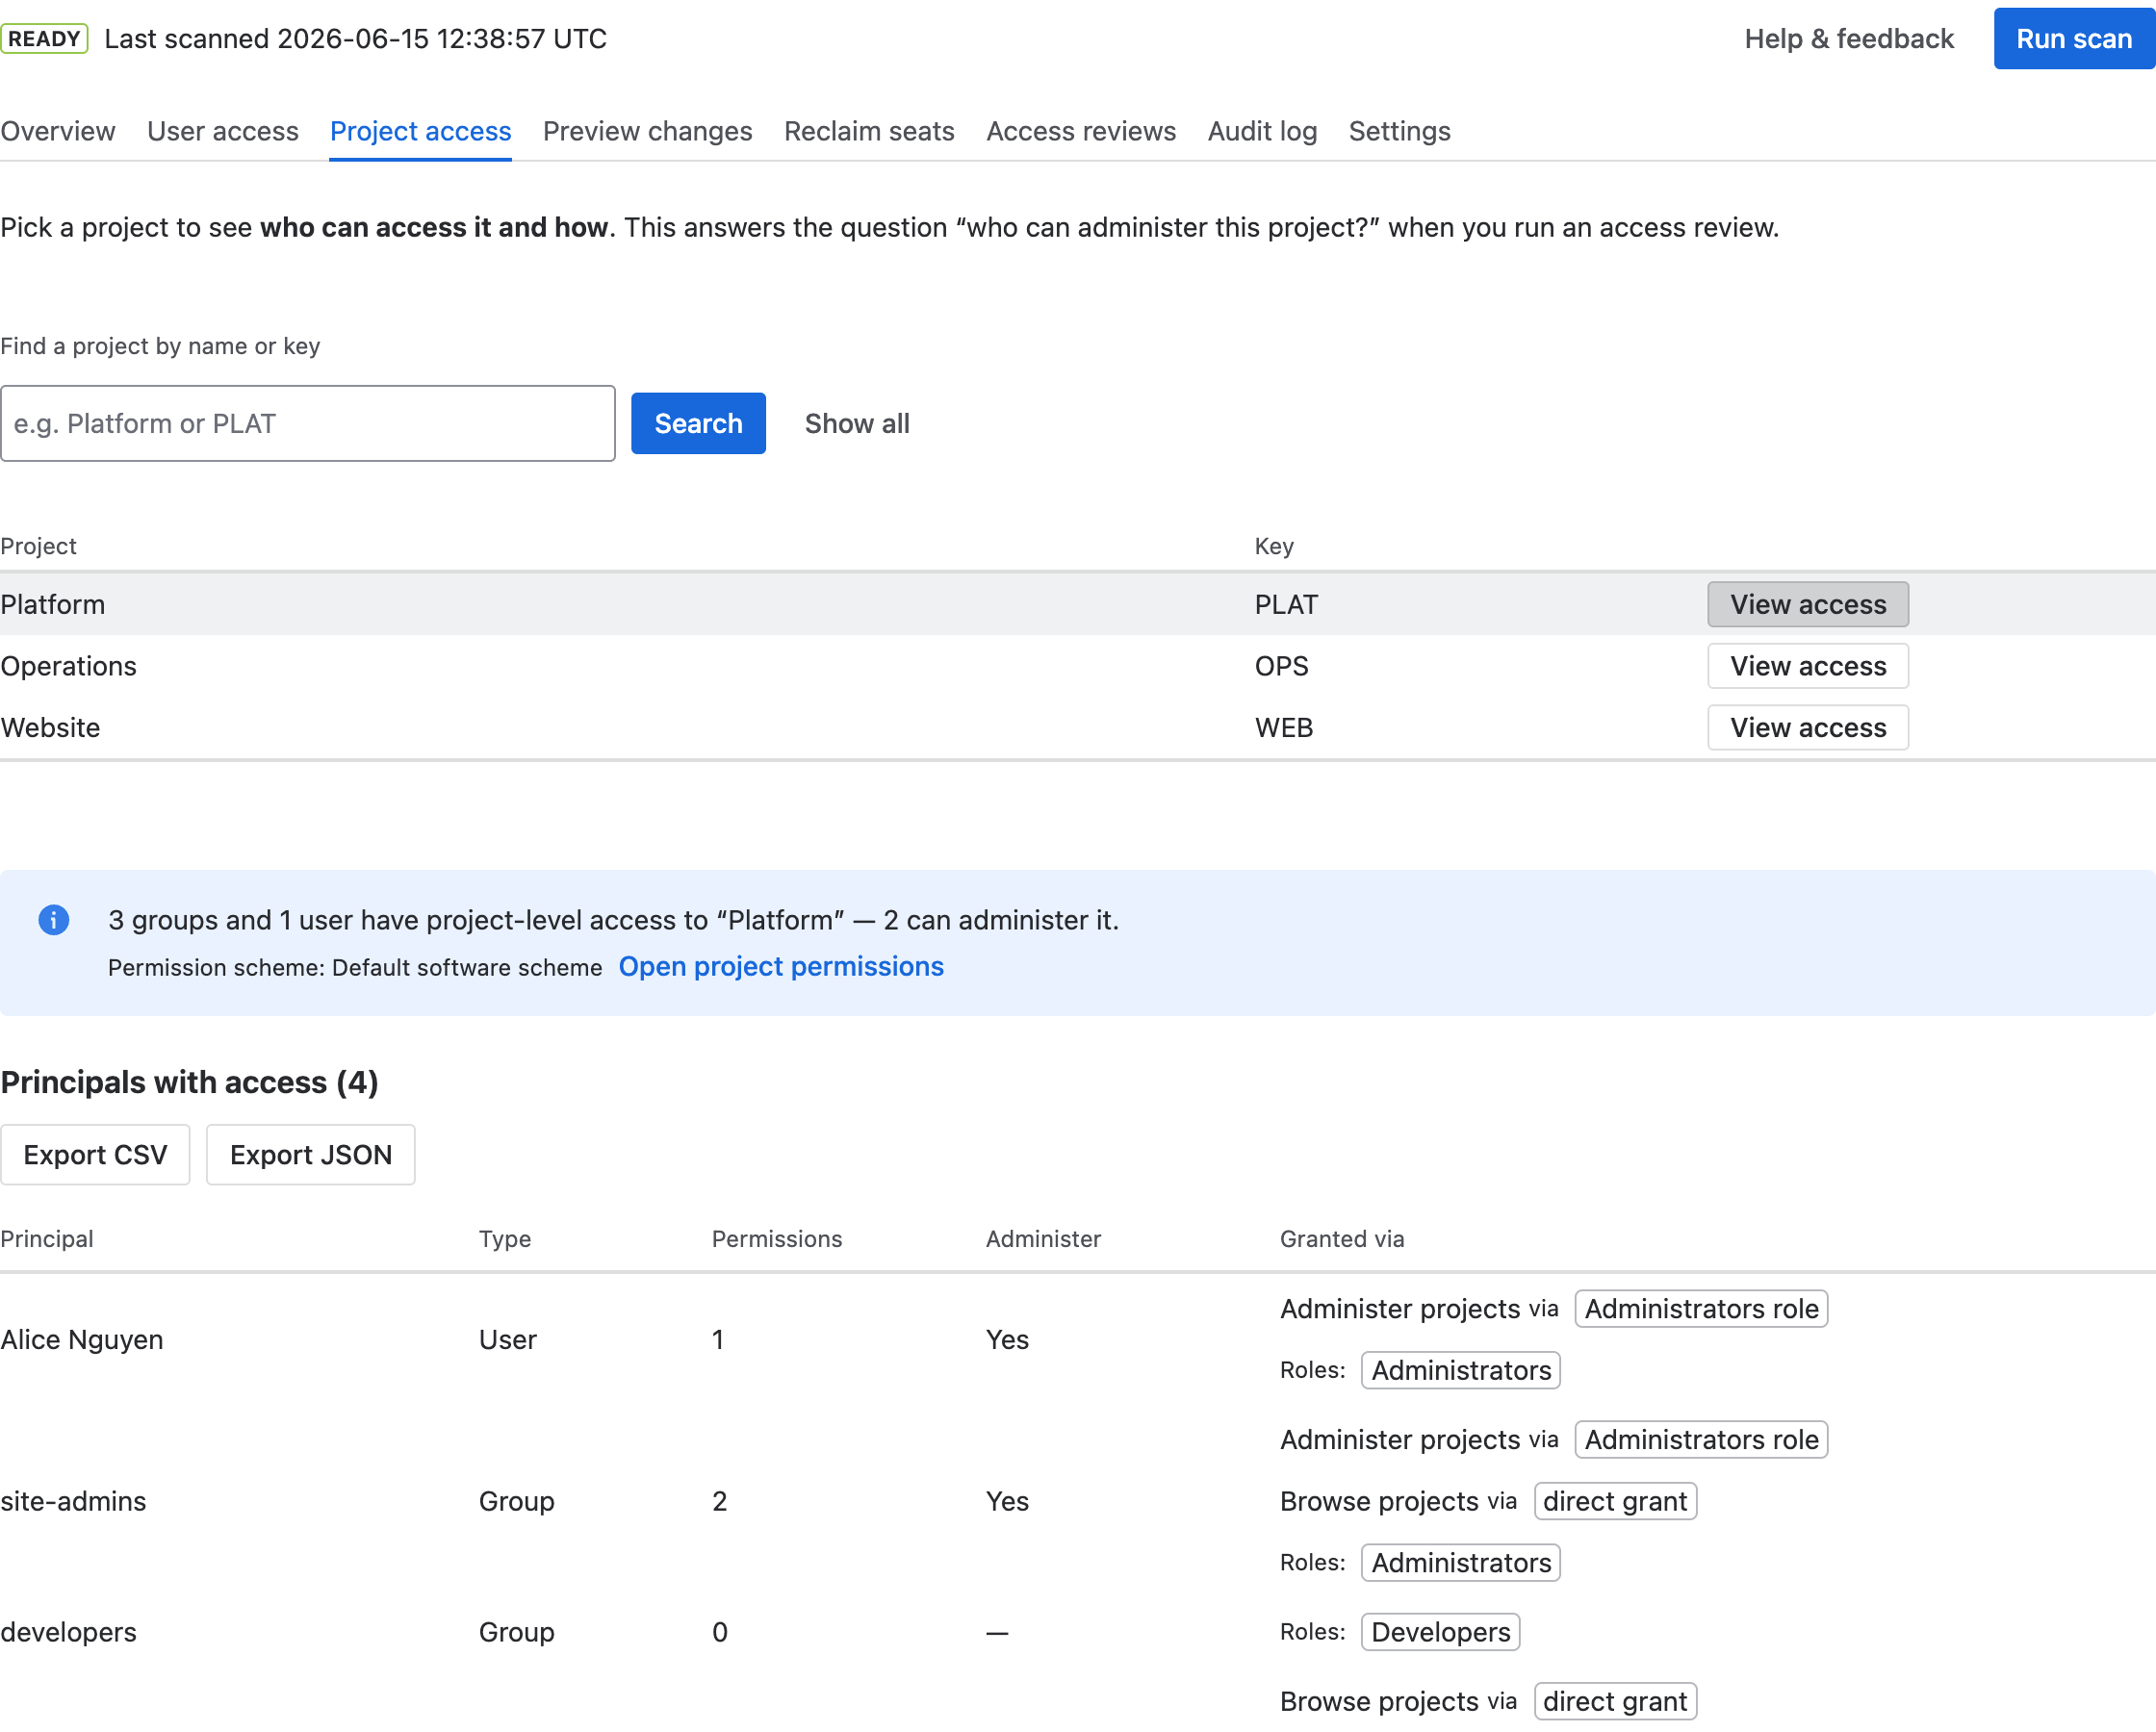The height and width of the screenshot is (1732, 2156).
Task: Open the Settings tab
Action: coord(1399,131)
